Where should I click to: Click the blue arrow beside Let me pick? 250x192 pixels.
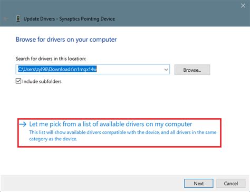23,124
